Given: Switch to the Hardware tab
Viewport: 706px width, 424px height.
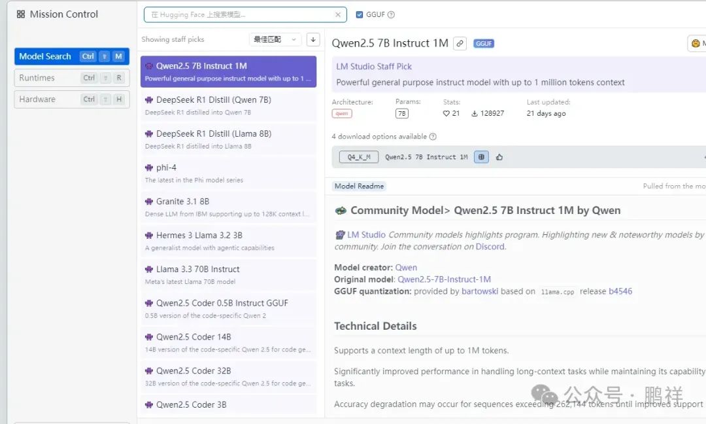Looking at the screenshot, I should click(x=72, y=99).
